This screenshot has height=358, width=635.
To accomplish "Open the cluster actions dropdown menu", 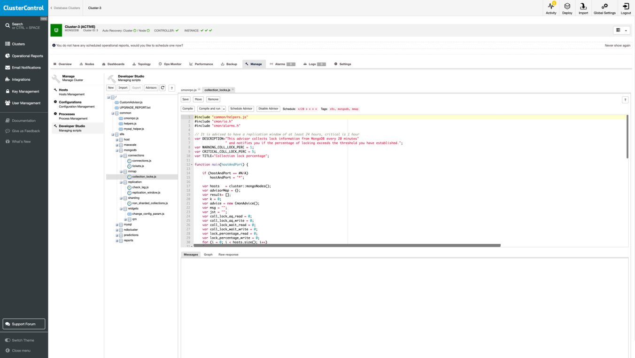I will (621, 30).
